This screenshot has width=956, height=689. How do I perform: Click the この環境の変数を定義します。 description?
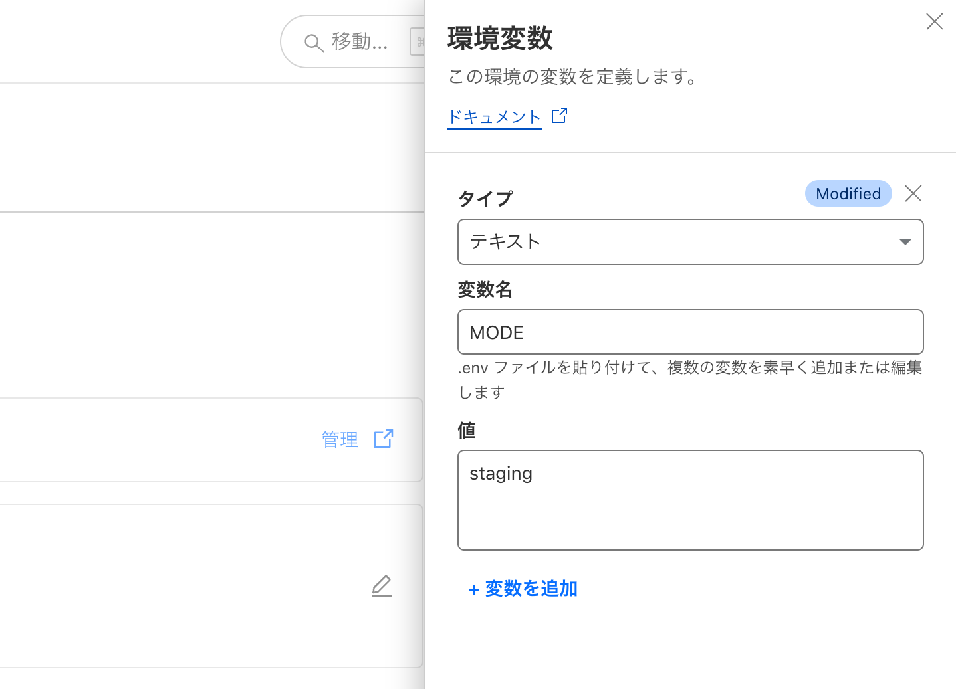pyautogui.click(x=572, y=77)
